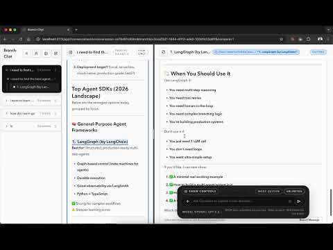Bookmark this page with the star icon

click(x=281, y=40)
